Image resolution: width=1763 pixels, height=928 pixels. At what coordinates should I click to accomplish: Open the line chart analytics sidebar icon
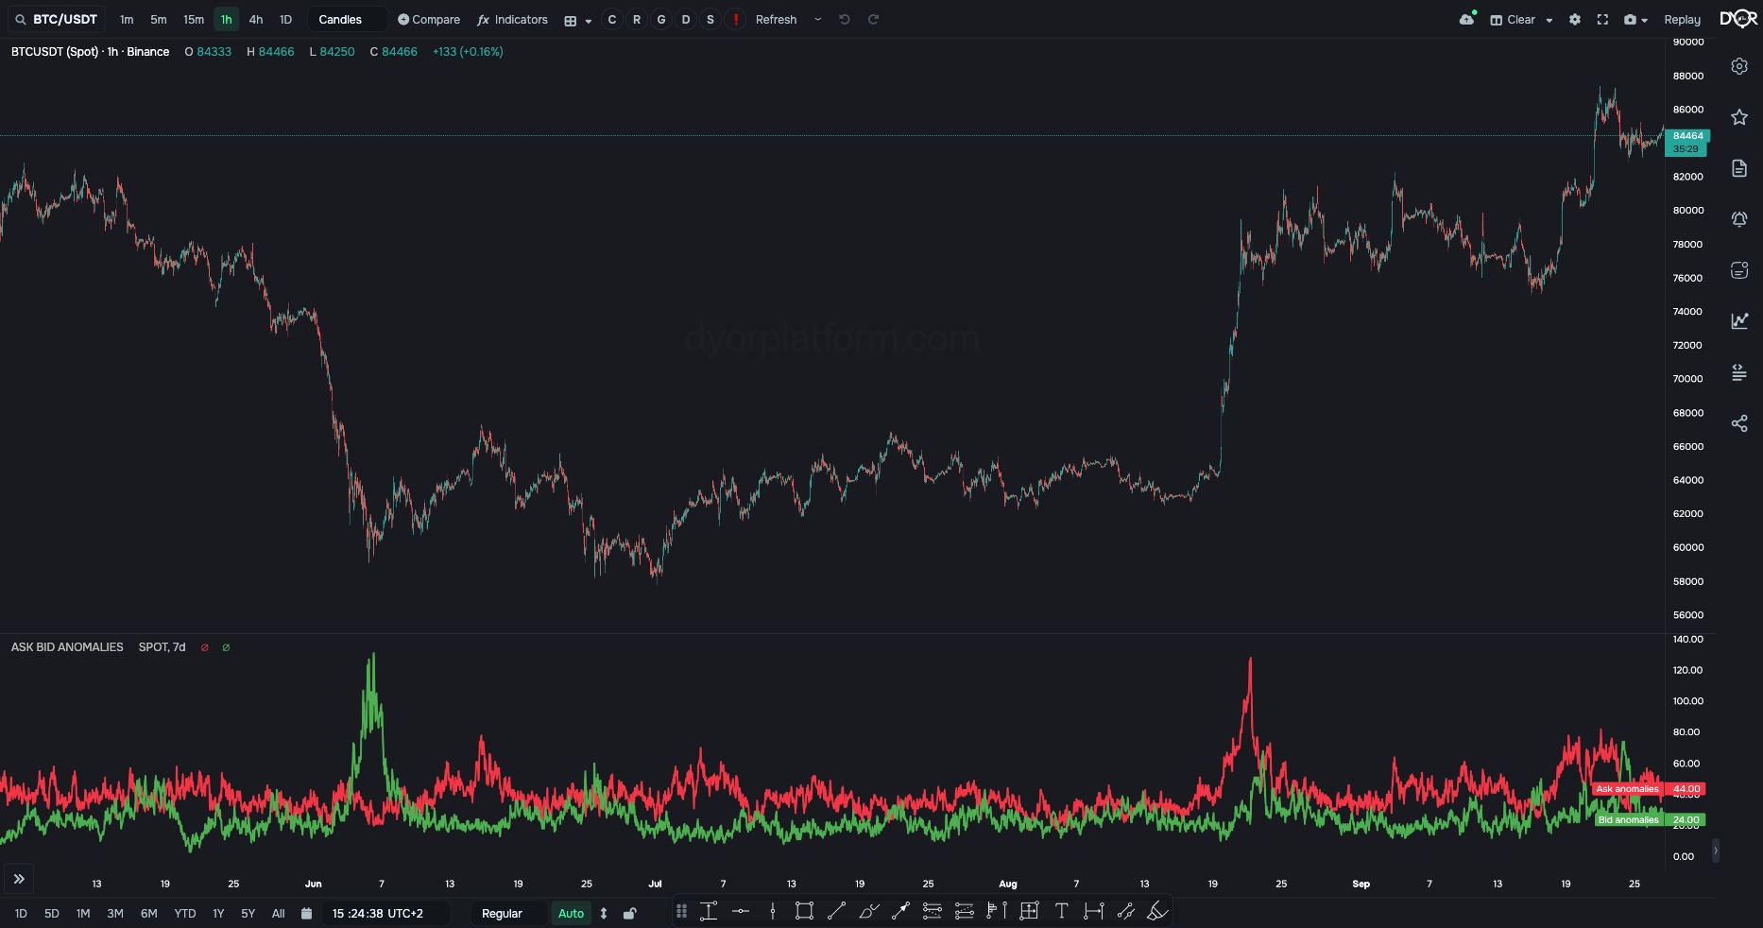1739,321
